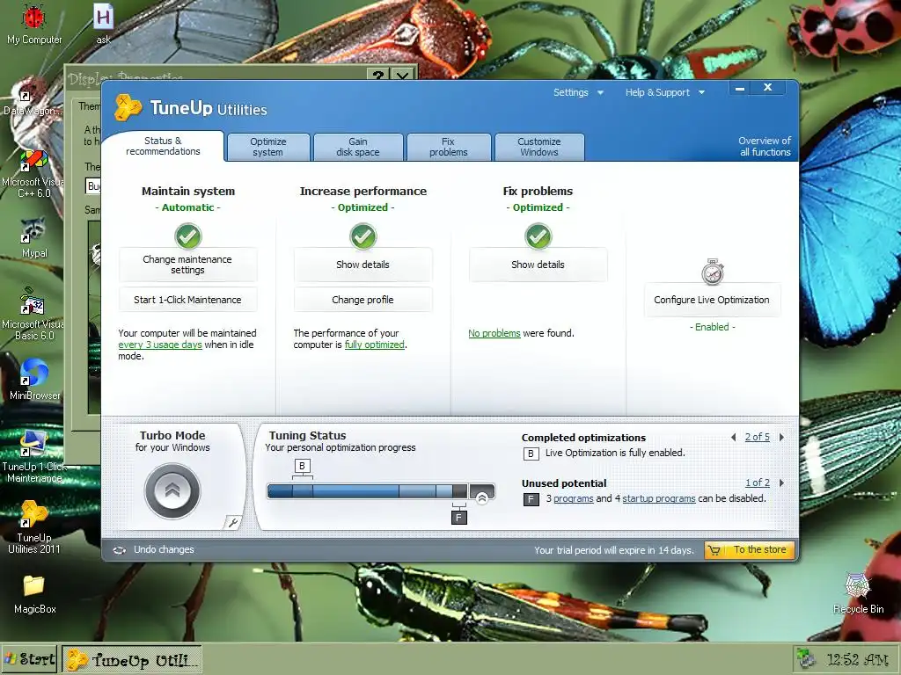
Task: Switch to the Gain disk space tab
Action: point(358,147)
